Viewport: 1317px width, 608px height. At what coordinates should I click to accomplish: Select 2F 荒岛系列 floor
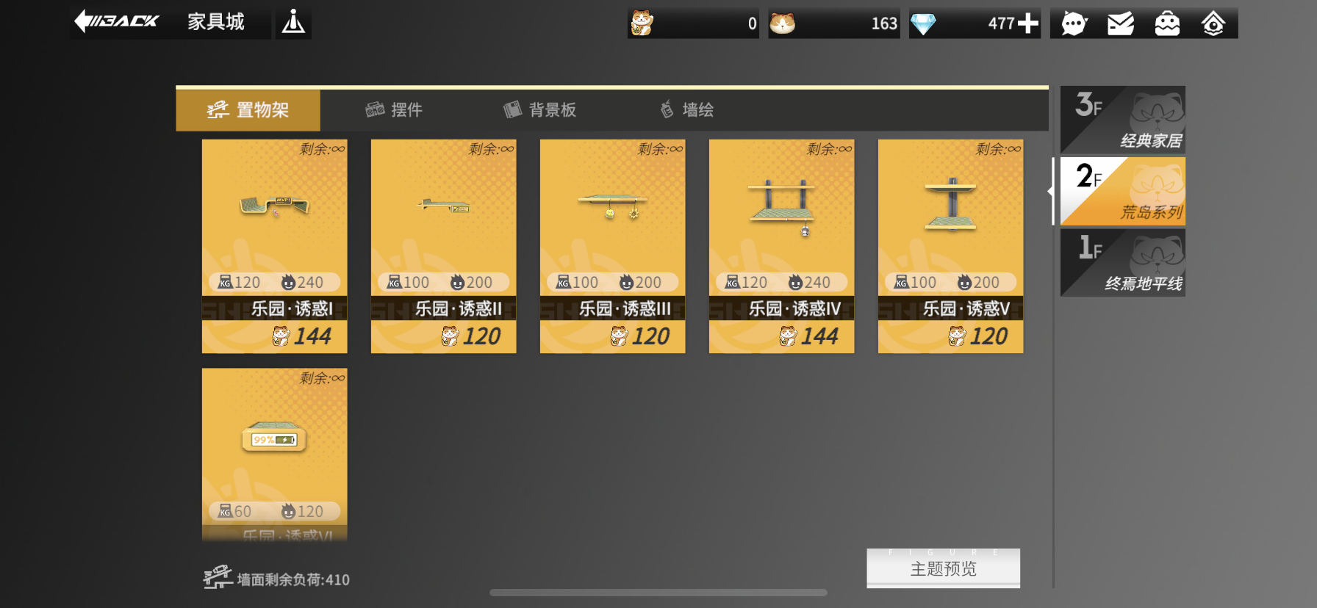pyautogui.click(x=1122, y=191)
